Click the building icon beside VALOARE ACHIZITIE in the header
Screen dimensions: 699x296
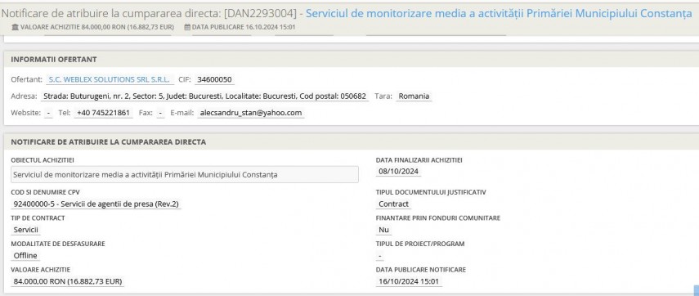point(16,27)
